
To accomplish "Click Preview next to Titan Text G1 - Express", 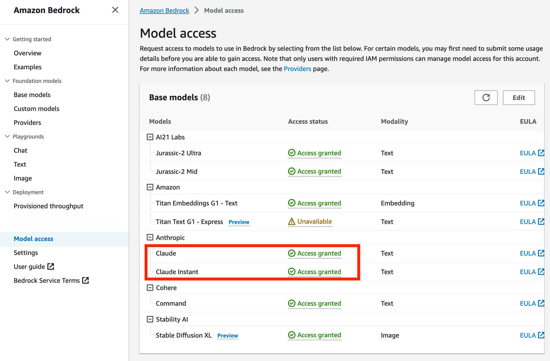I will [239, 222].
